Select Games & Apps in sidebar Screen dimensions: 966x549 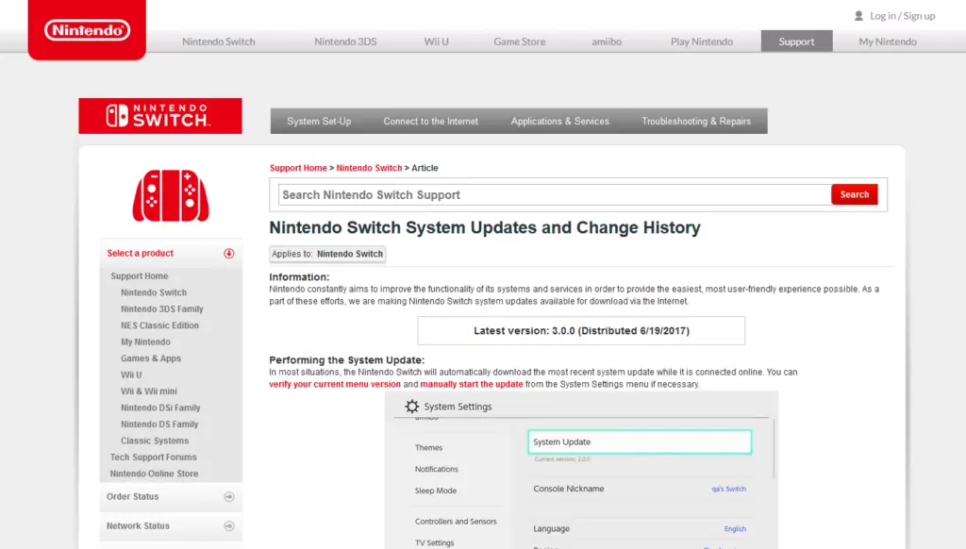(x=151, y=358)
